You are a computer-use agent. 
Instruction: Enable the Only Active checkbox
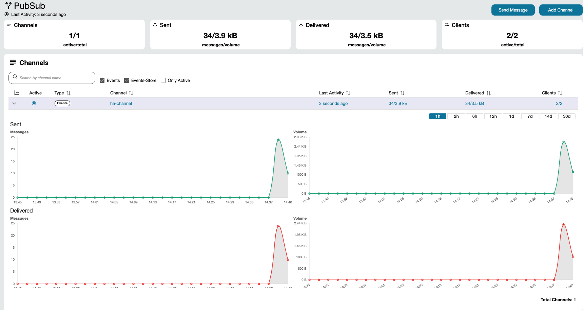pyautogui.click(x=163, y=81)
